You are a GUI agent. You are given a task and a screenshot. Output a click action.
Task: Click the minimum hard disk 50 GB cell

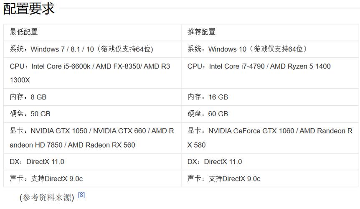coord(30,114)
